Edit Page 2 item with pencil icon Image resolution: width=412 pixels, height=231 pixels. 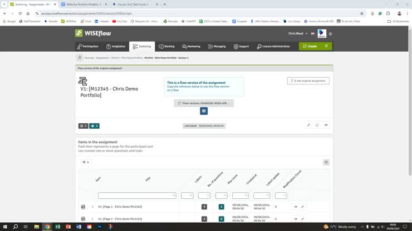click(x=302, y=219)
